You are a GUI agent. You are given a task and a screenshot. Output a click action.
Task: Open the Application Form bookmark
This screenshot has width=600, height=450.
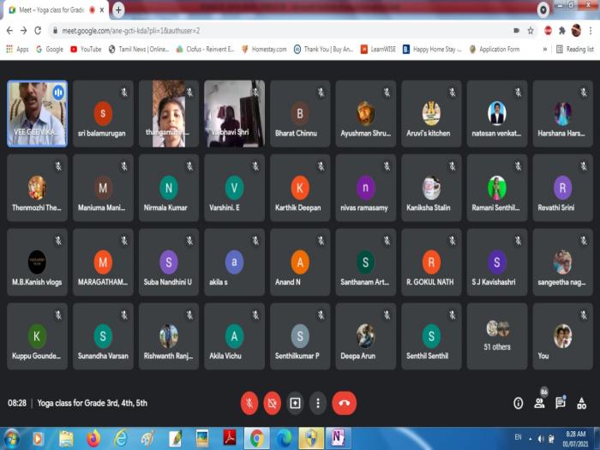tap(495, 49)
